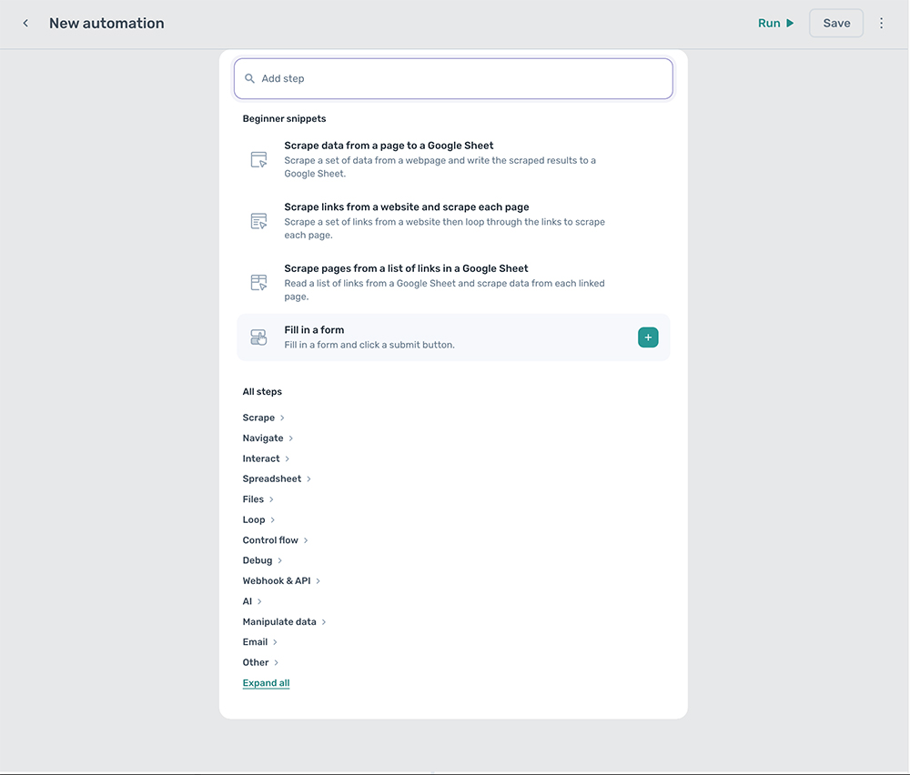Expand the AI steps category
This screenshot has height=775, width=910.
click(252, 601)
